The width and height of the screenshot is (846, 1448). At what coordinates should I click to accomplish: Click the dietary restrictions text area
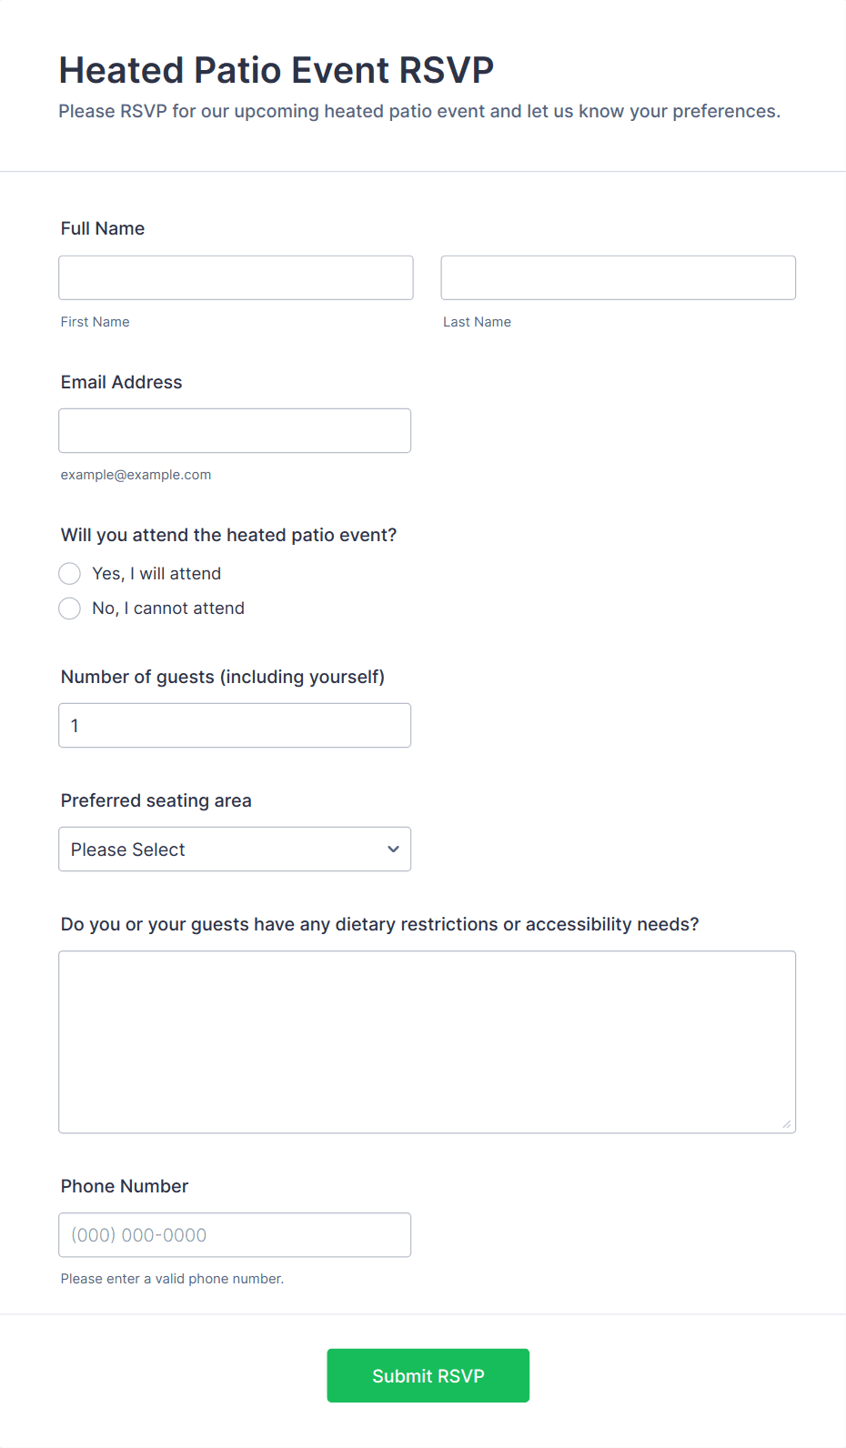click(x=427, y=1041)
